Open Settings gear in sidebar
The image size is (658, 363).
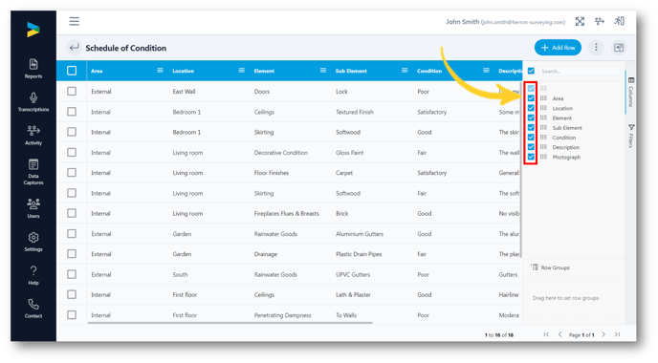pyautogui.click(x=33, y=242)
